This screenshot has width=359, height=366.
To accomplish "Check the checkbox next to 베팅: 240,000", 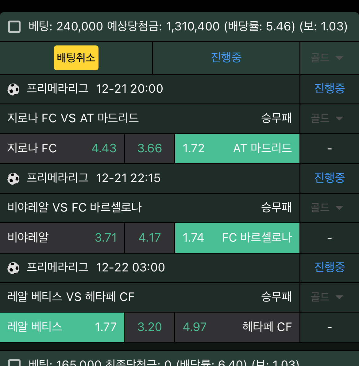I will [x=14, y=27].
